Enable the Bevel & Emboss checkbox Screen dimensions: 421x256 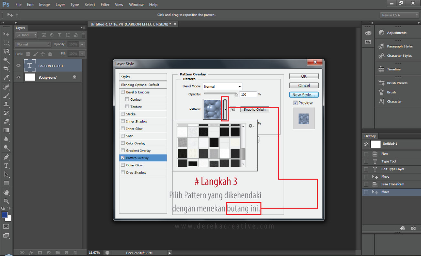pyautogui.click(x=123, y=92)
